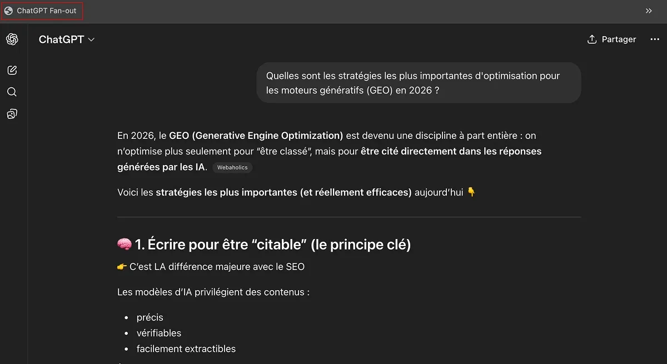Screen dimensions: 667x364
Task: Open a new chat with the pencil icon
Action: pyautogui.click(x=12, y=70)
